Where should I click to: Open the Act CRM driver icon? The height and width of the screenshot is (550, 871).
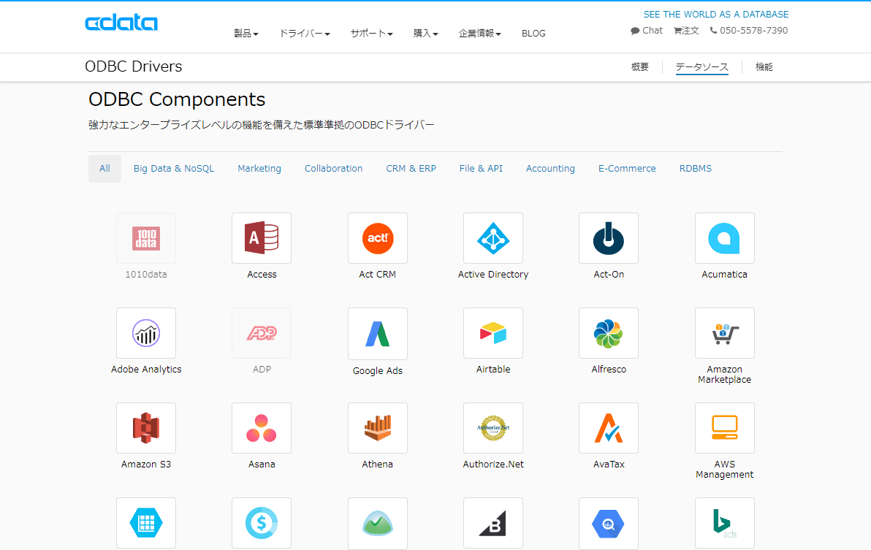coord(378,238)
